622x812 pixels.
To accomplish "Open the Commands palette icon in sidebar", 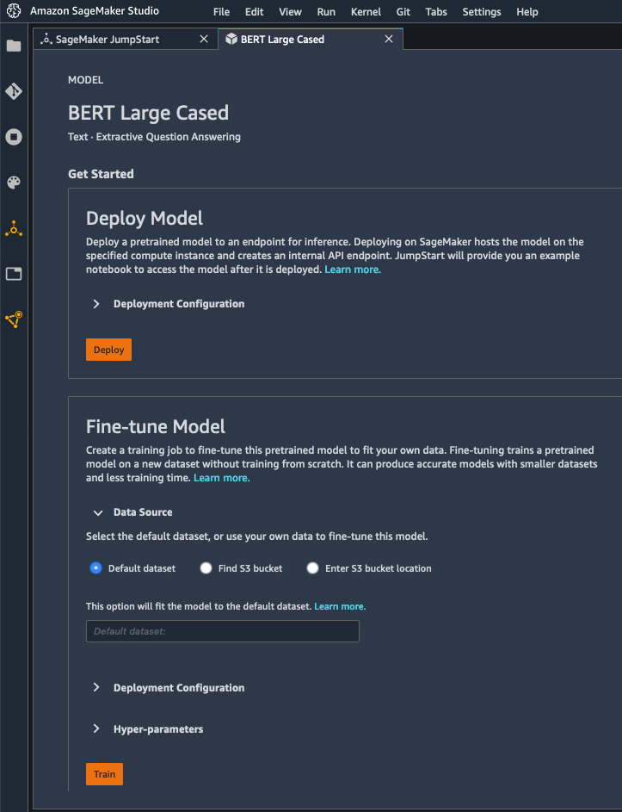I will [14, 183].
